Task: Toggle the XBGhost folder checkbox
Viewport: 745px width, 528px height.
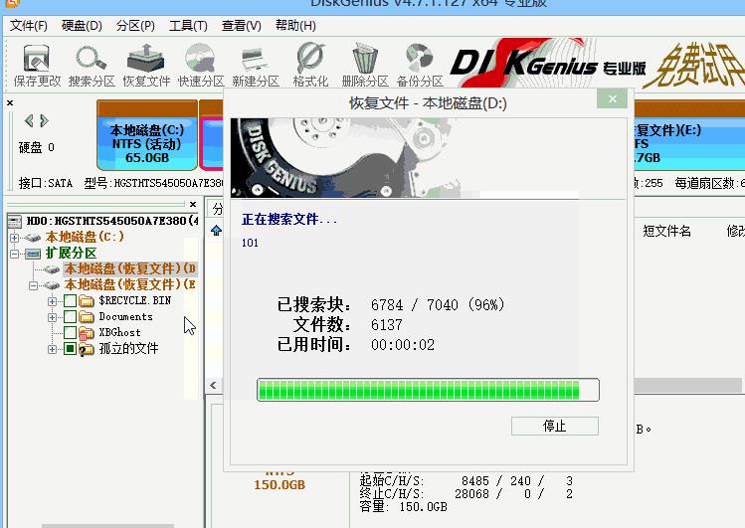Action: point(70,332)
